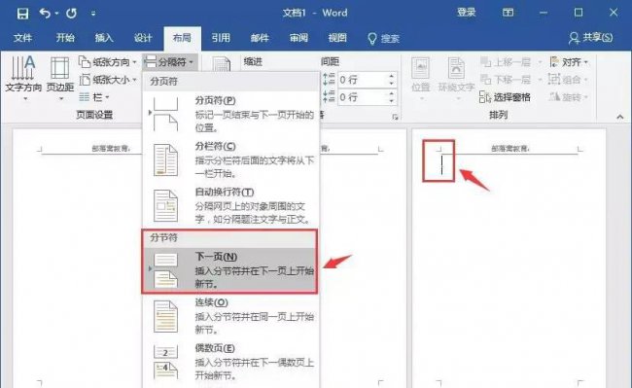The image size is (632, 388).
Task: Click 登录 sign-in link
Action: [467, 13]
